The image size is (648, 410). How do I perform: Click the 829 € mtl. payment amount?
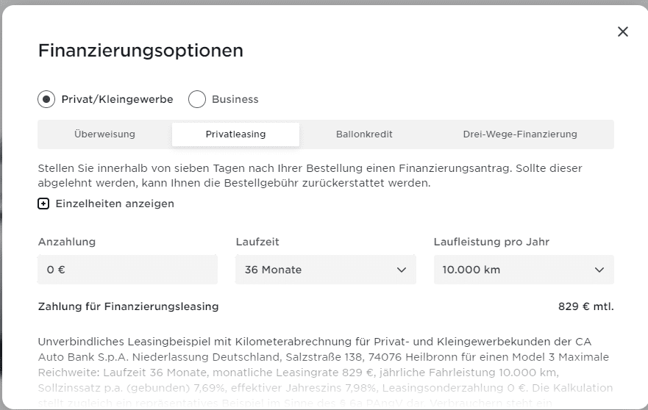[x=585, y=306]
